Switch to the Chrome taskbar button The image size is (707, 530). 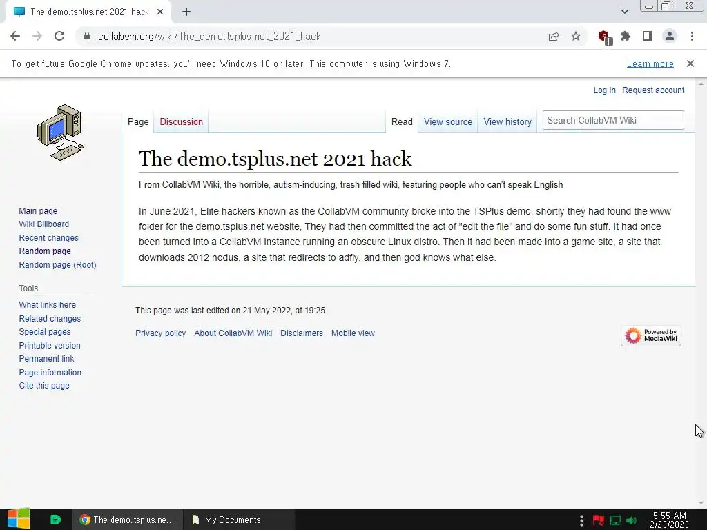click(128, 520)
